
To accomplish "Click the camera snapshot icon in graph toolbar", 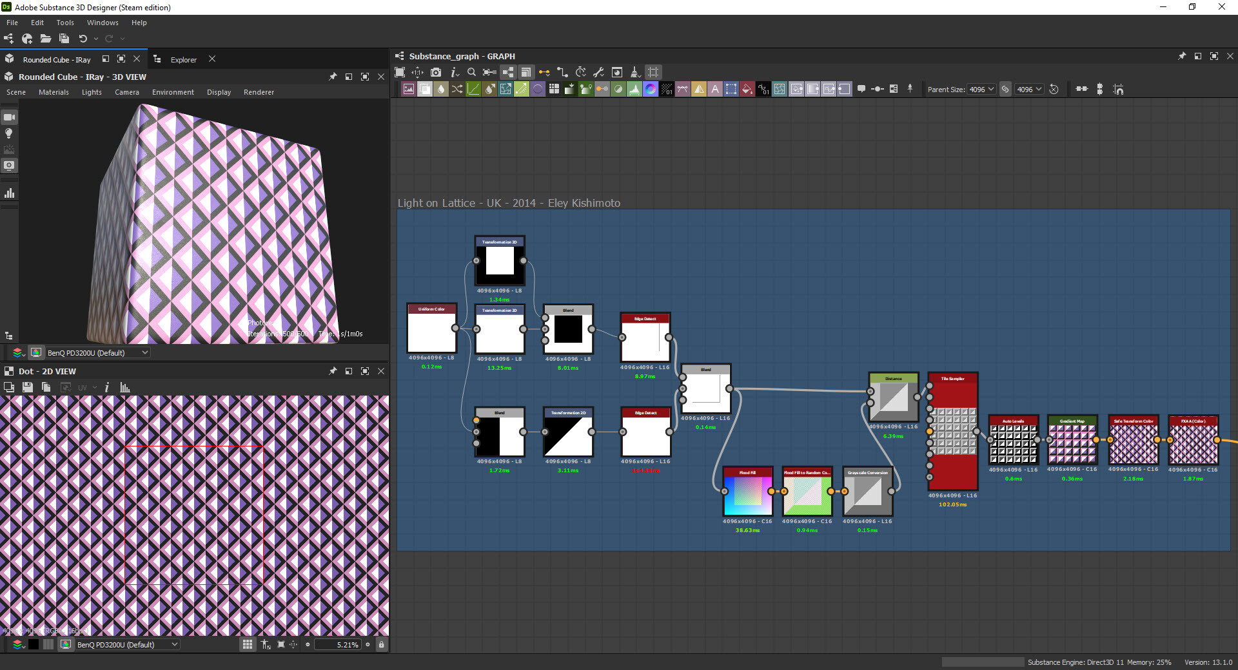I will 436,72.
